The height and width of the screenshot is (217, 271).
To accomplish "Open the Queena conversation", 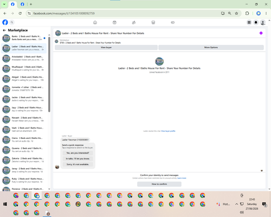I will pos(24,150).
